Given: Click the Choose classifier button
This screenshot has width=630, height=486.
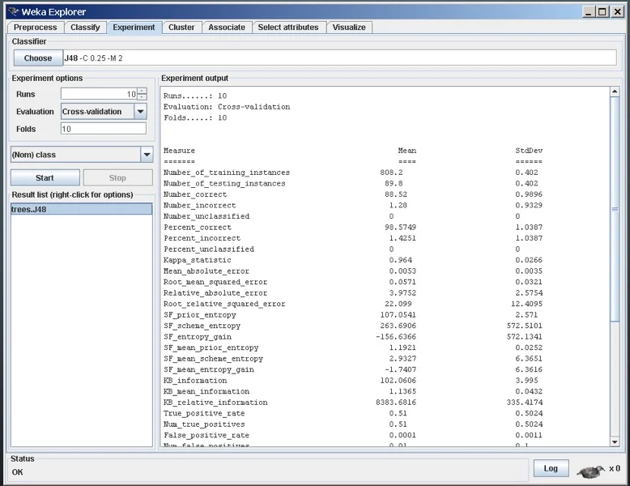Looking at the screenshot, I should [38, 58].
